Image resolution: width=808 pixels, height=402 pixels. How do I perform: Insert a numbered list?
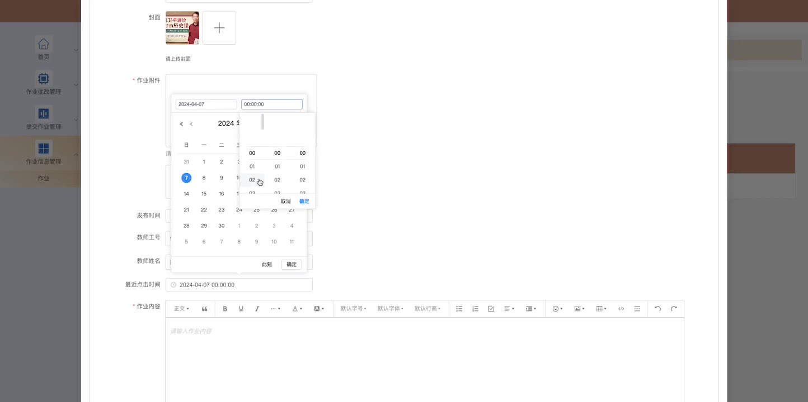point(476,309)
